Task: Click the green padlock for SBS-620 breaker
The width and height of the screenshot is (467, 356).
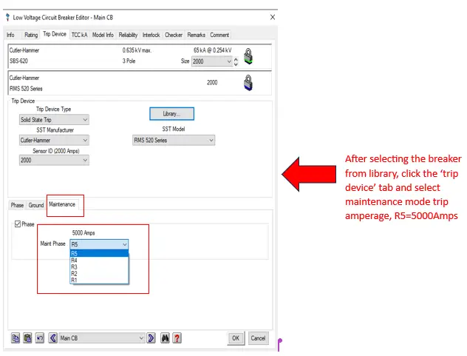Action: (x=248, y=56)
